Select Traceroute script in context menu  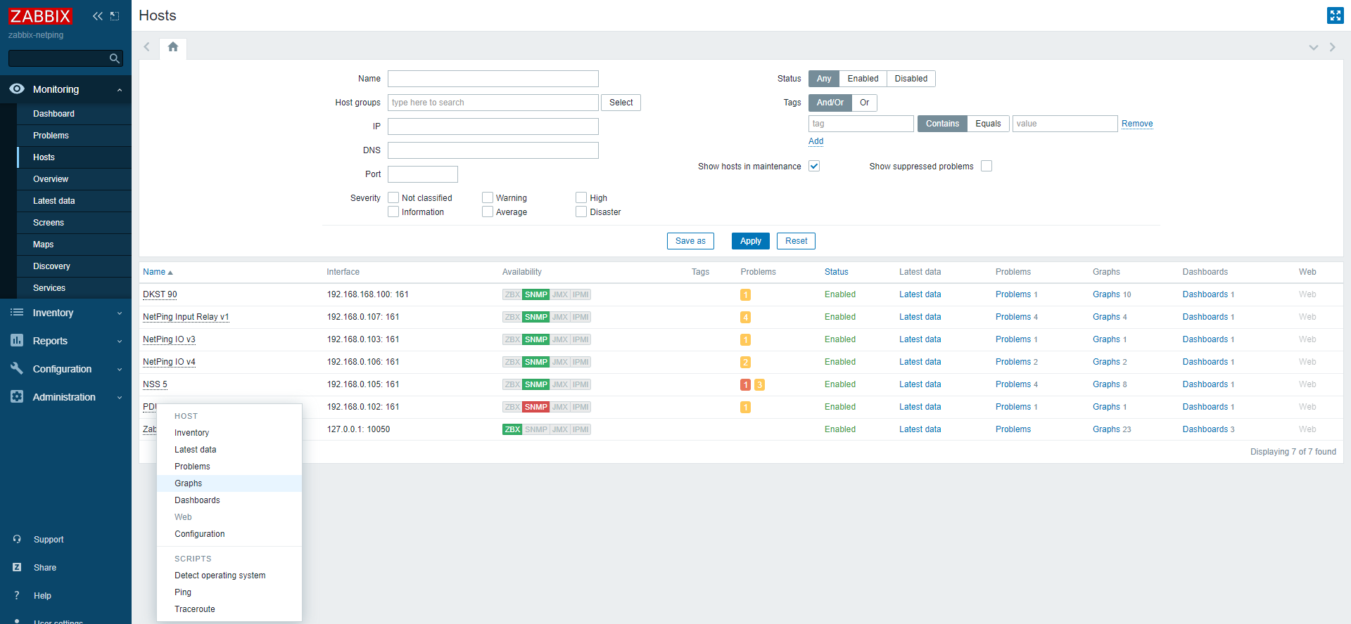coord(195,609)
